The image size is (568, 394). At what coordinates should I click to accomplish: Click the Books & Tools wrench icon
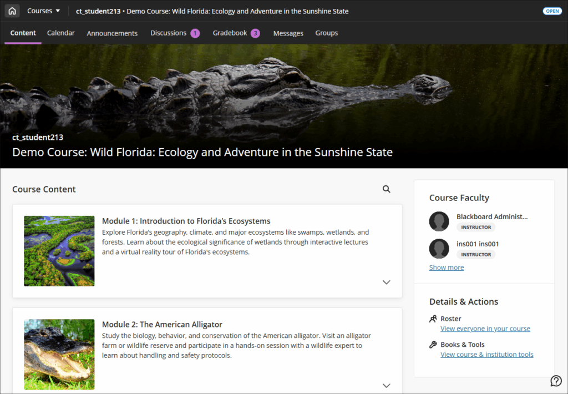point(433,345)
